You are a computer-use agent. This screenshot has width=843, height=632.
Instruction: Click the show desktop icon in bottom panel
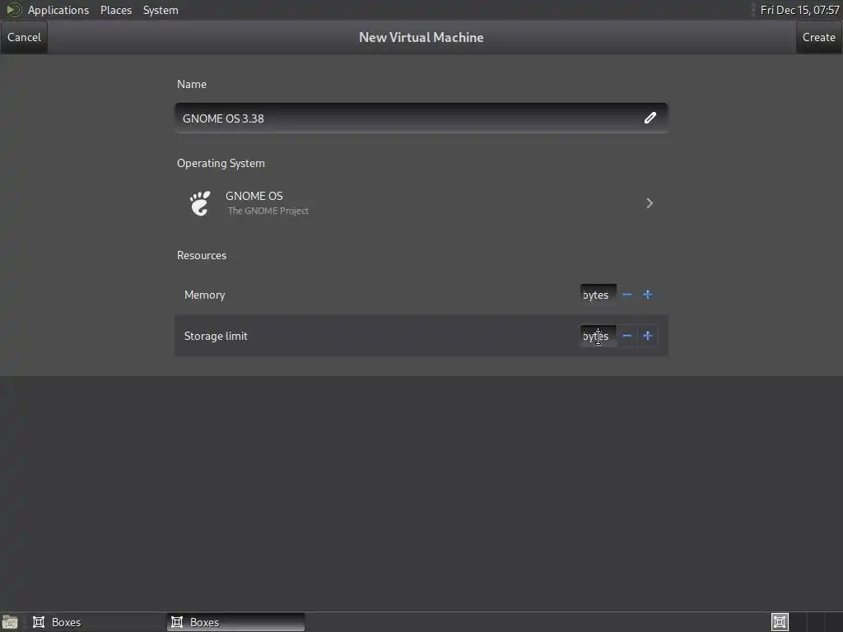pos(10,622)
